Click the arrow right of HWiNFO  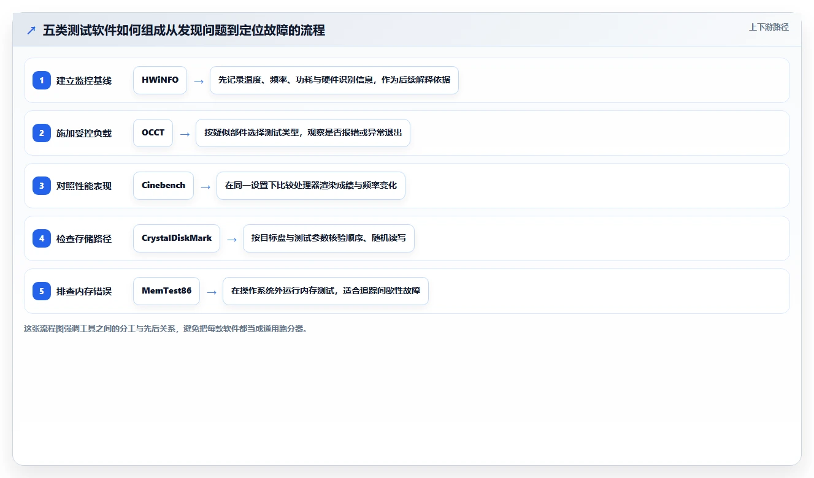pos(199,81)
